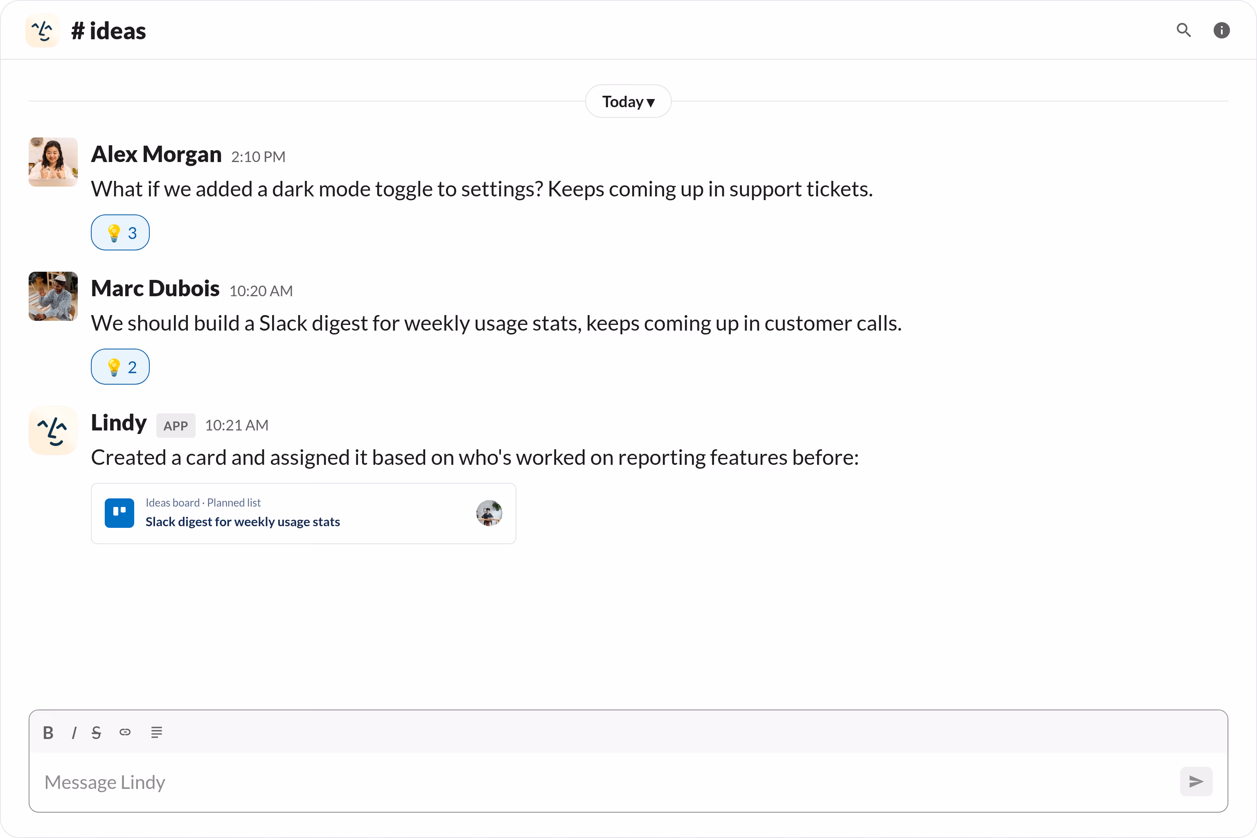Click the 10:20 AM timestamp
This screenshot has width=1257, height=838.
[261, 291]
